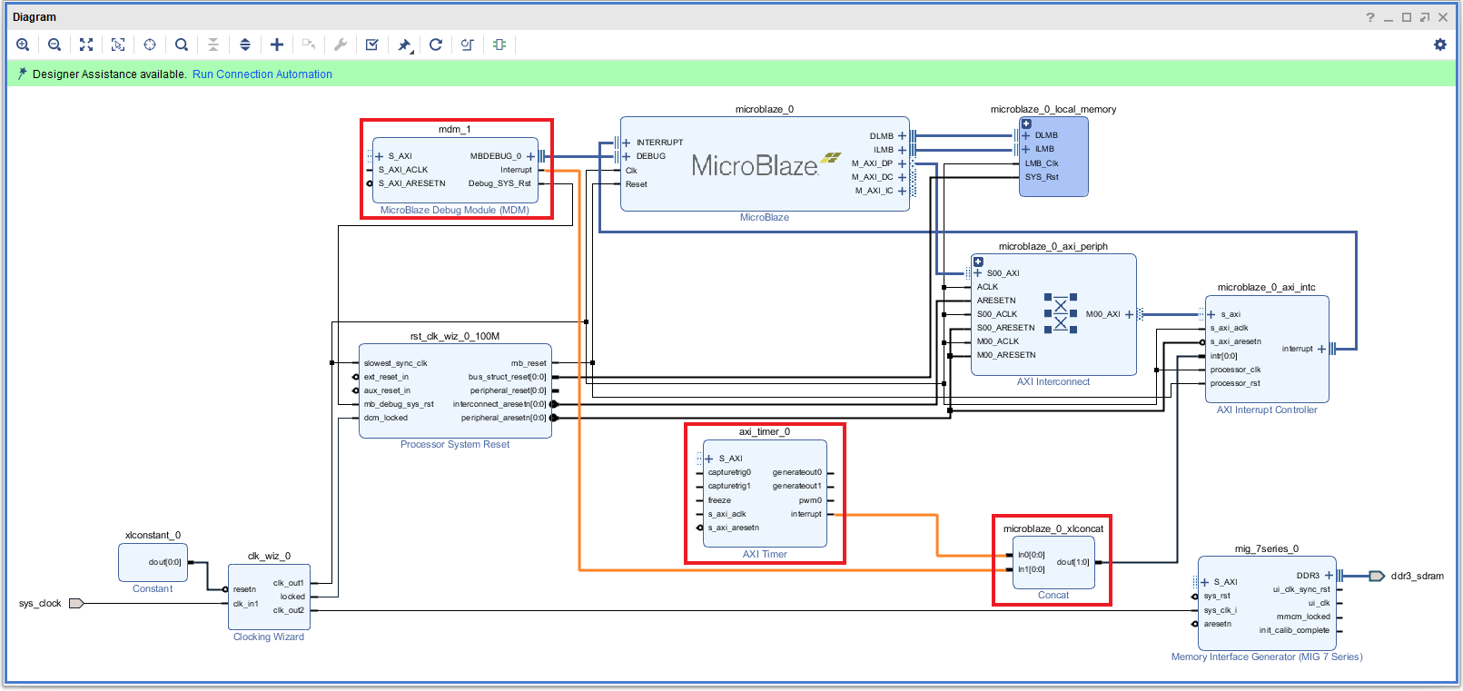Expand the S_AXI interface on axi_timer_0
The image size is (1463, 691).
pyautogui.click(x=709, y=459)
